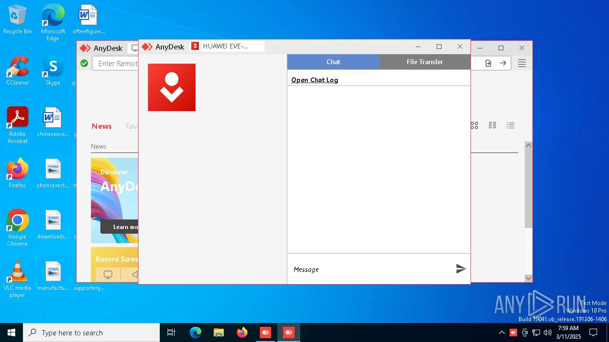Open Microsoft Edge desktop shortcut
This screenshot has height=342, width=609.
[x=53, y=22]
